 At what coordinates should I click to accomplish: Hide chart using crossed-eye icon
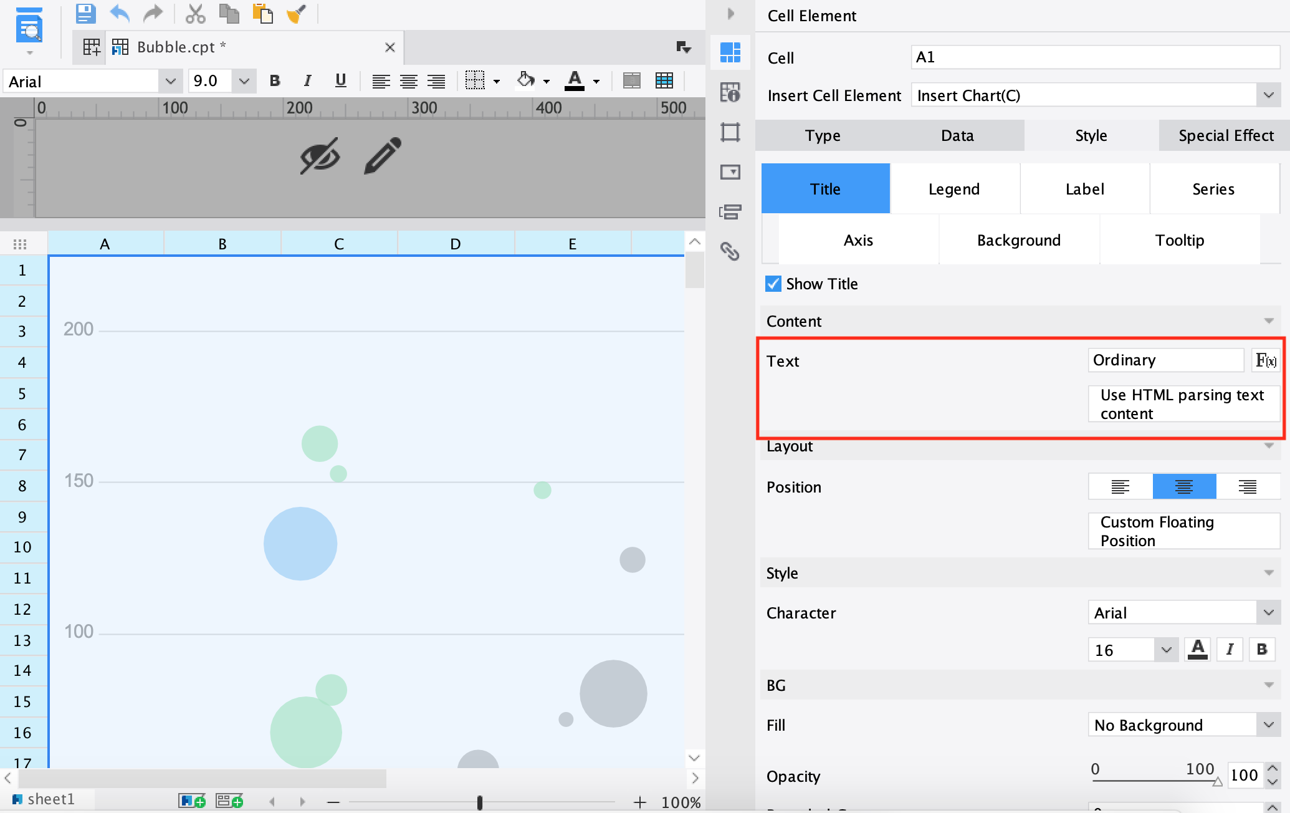320,156
